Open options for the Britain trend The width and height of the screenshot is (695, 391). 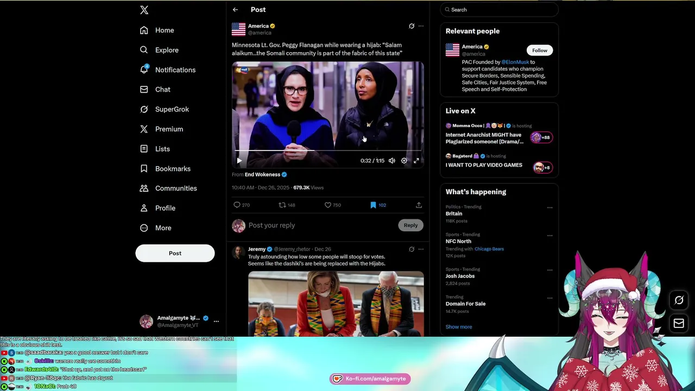(549, 207)
